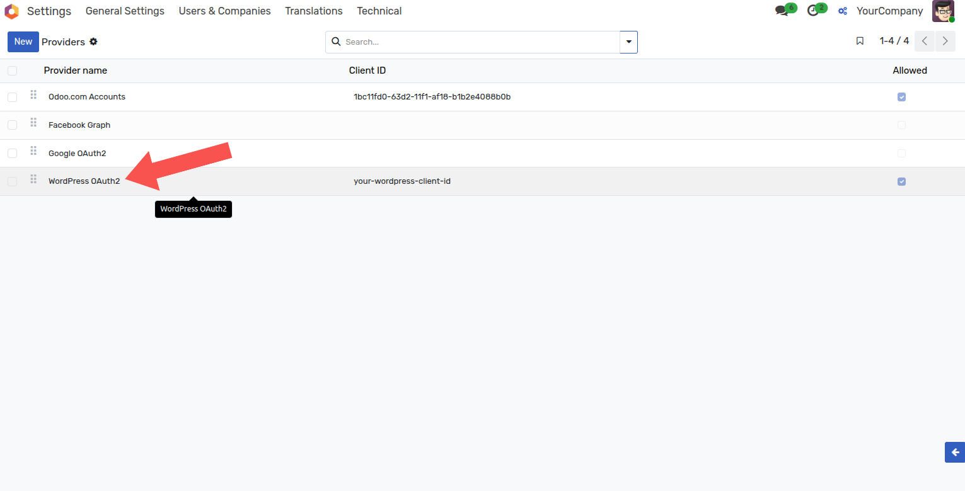The height and width of the screenshot is (491, 965).
Task: Open the YourCompany company switcher
Action: coord(889,11)
